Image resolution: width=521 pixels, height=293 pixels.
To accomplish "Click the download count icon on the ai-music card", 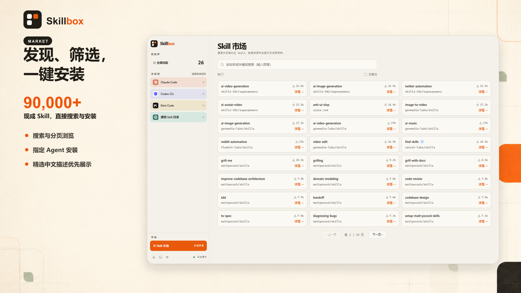I will point(481,123).
